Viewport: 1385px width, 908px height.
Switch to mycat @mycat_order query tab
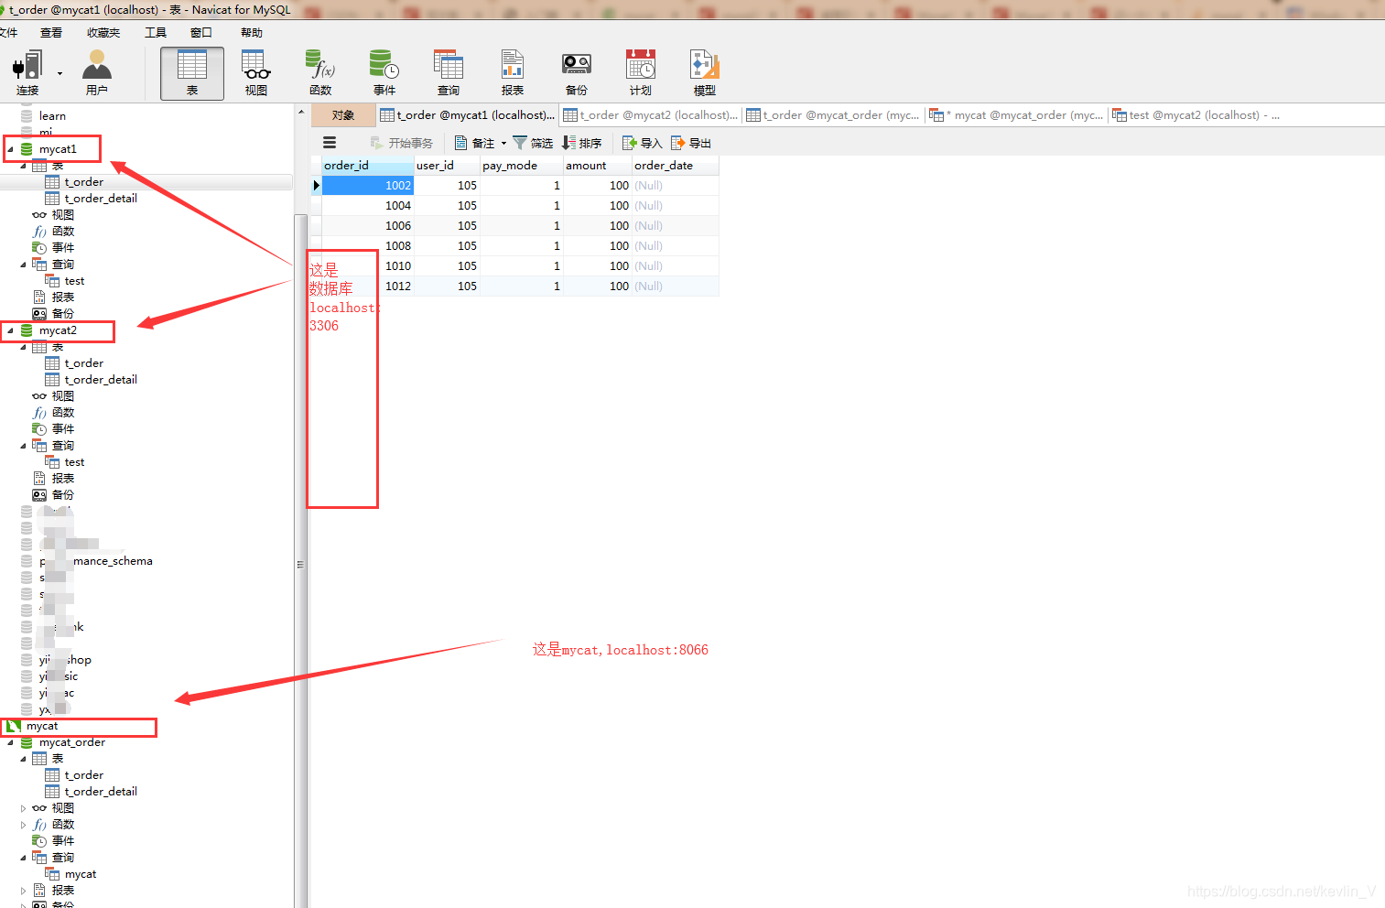coord(1016,115)
